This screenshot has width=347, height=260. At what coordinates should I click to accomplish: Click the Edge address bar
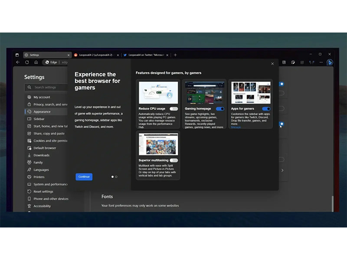56,62
